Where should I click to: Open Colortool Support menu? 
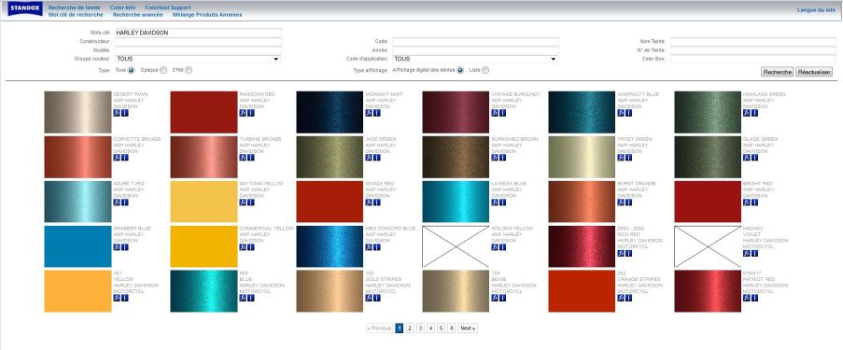click(x=168, y=8)
